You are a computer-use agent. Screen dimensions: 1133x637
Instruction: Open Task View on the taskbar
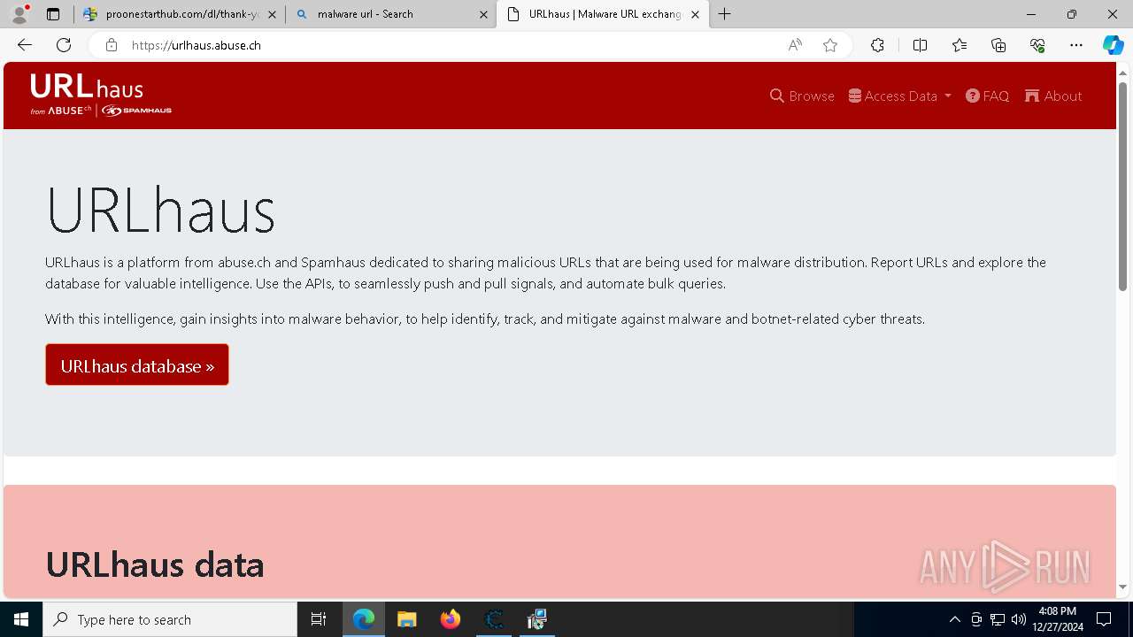(x=319, y=619)
